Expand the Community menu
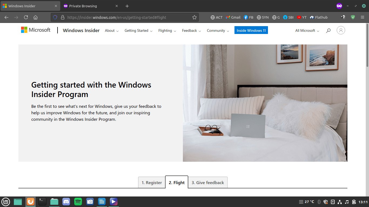The height and width of the screenshot is (207, 369). 218,31
